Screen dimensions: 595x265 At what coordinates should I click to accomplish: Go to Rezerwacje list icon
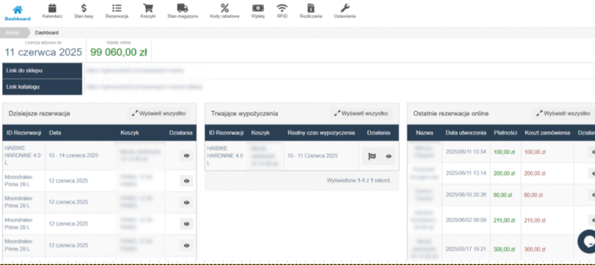117,9
